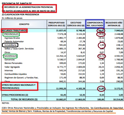Click the value 6.772,77

62,67
